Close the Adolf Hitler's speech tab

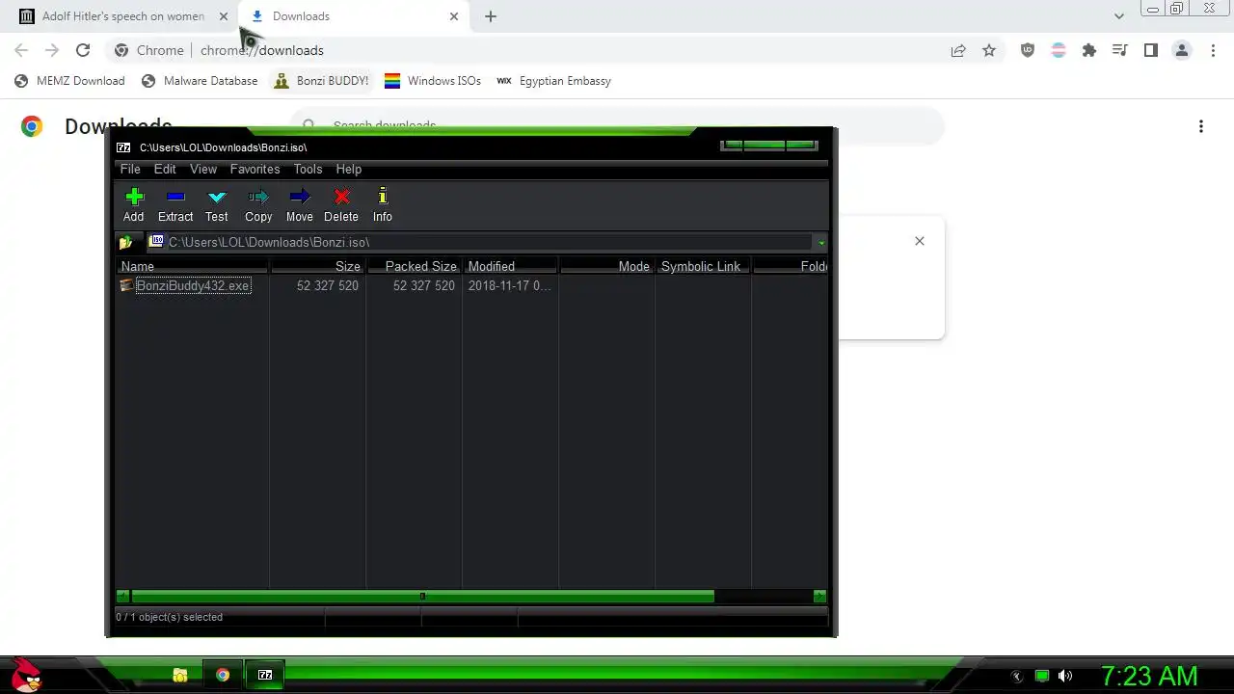coord(224,16)
